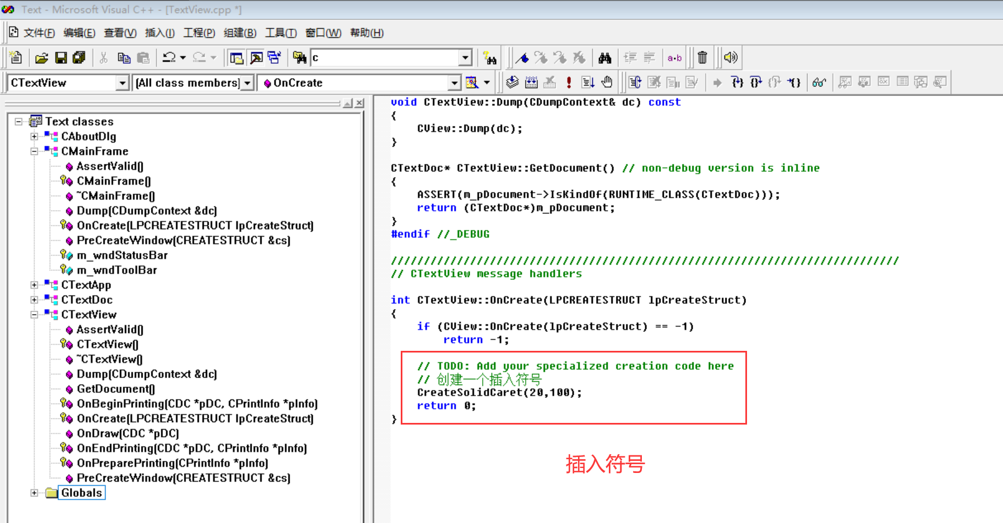The height and width of the screenshot is (523, 1003).
Task: Collapse the CMainFrame class node
Action: [34, 151]
